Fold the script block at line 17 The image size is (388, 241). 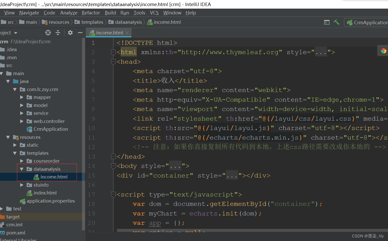click(x=113, y=194)
